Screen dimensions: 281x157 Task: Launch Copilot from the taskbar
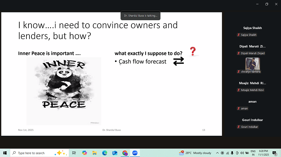[84, 153]
